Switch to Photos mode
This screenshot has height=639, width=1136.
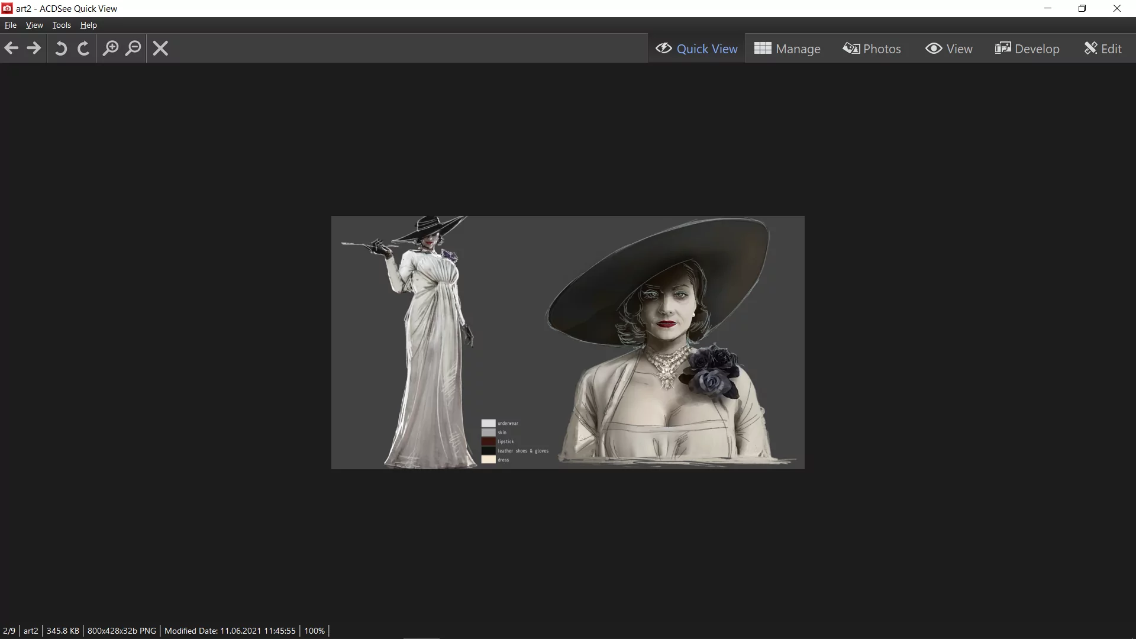click(x=872, y=49)
